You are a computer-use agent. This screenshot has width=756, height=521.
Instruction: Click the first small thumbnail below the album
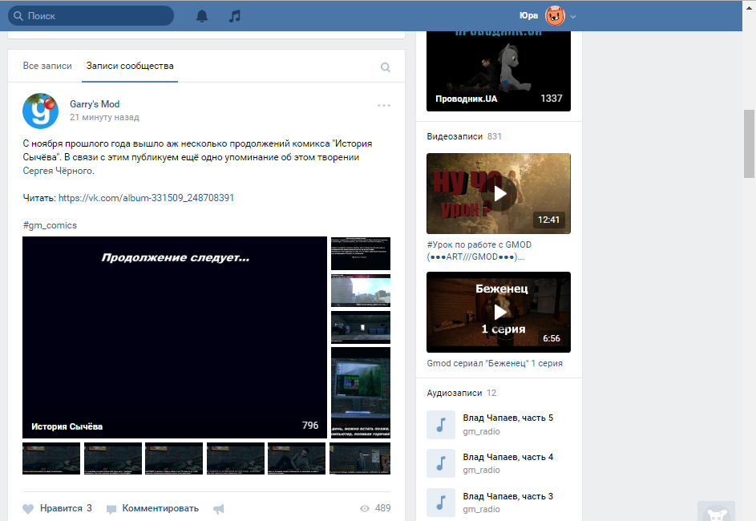tap(51, 458)
